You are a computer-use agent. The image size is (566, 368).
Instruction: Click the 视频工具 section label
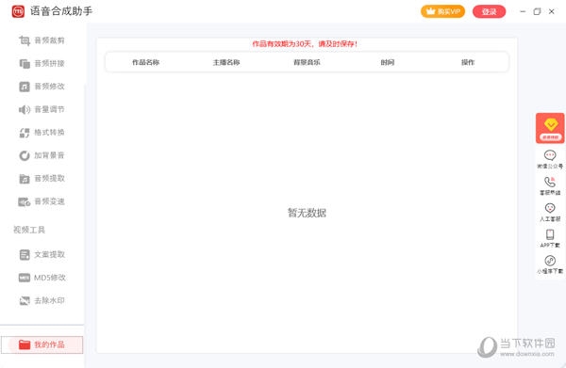tap(29, 230)
